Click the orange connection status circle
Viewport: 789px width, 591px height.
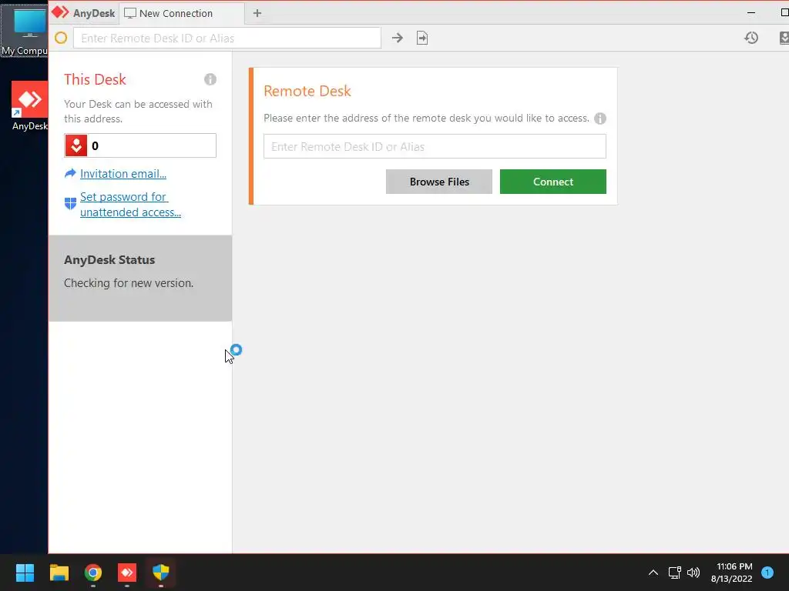(61, 38)
